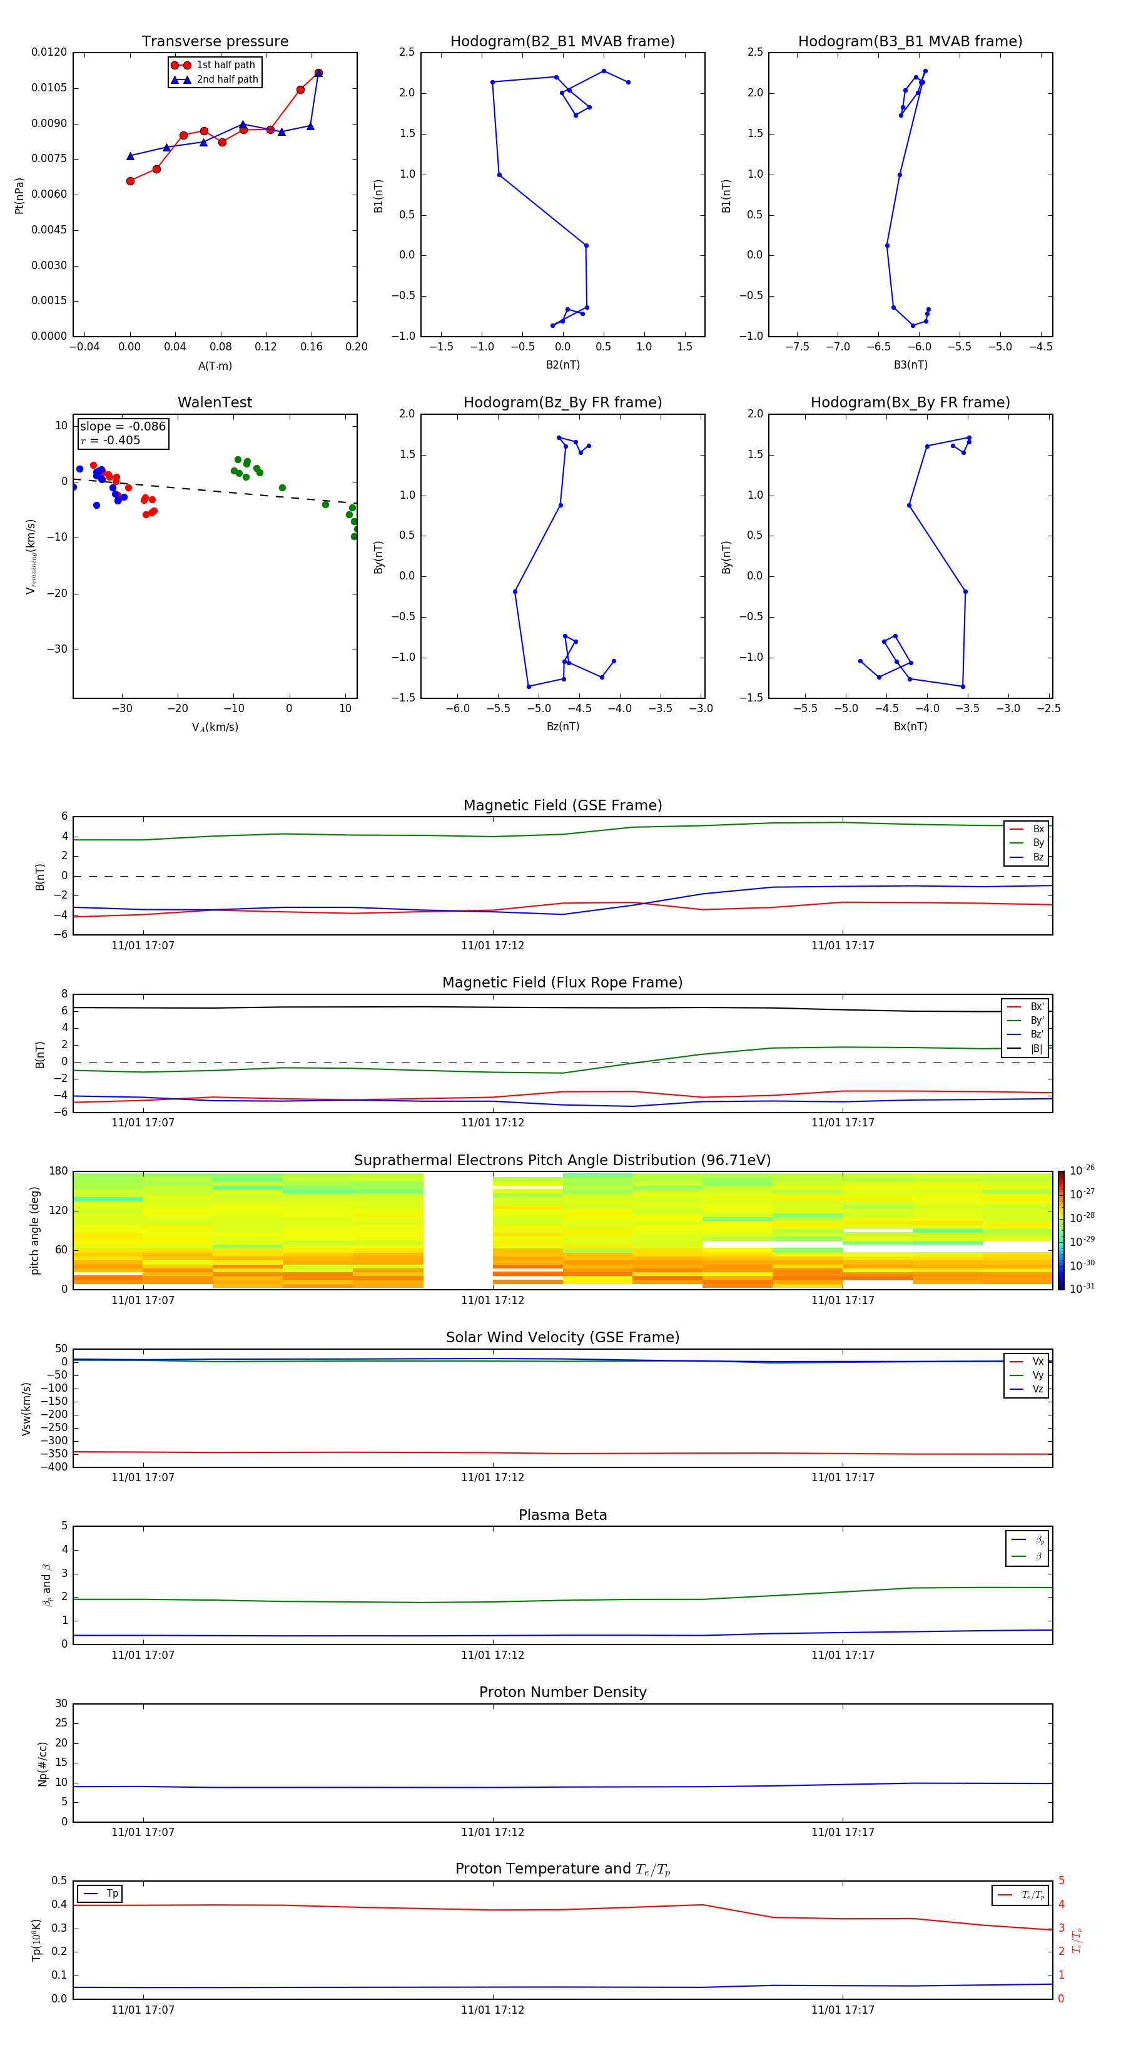The image size is (1126, 2065).
Task: Click the 'Tp' legend entry
Action: [99, 1894]
